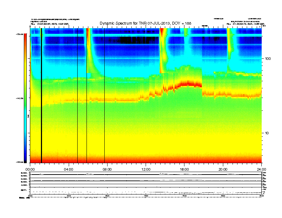Click the 10 frequency axis label

[267, 133]
